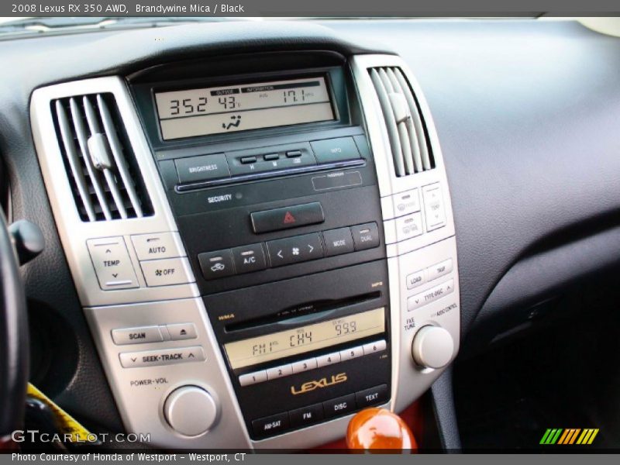Tap the gold LEXUS logo
620x465 pixels.
(319, 384)
